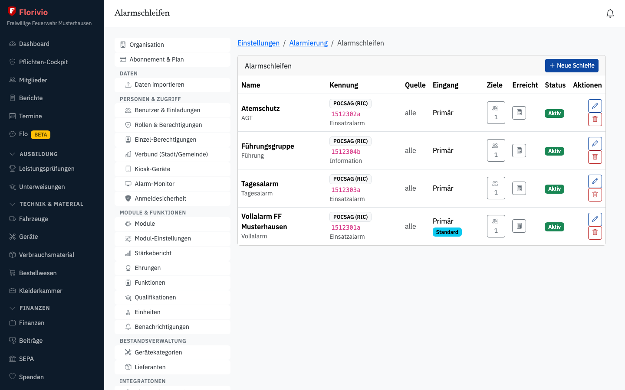Collapse the TECHNIK & MATERIAL section
The height and width of the screenshot is (390, 625).
[46, 204]
